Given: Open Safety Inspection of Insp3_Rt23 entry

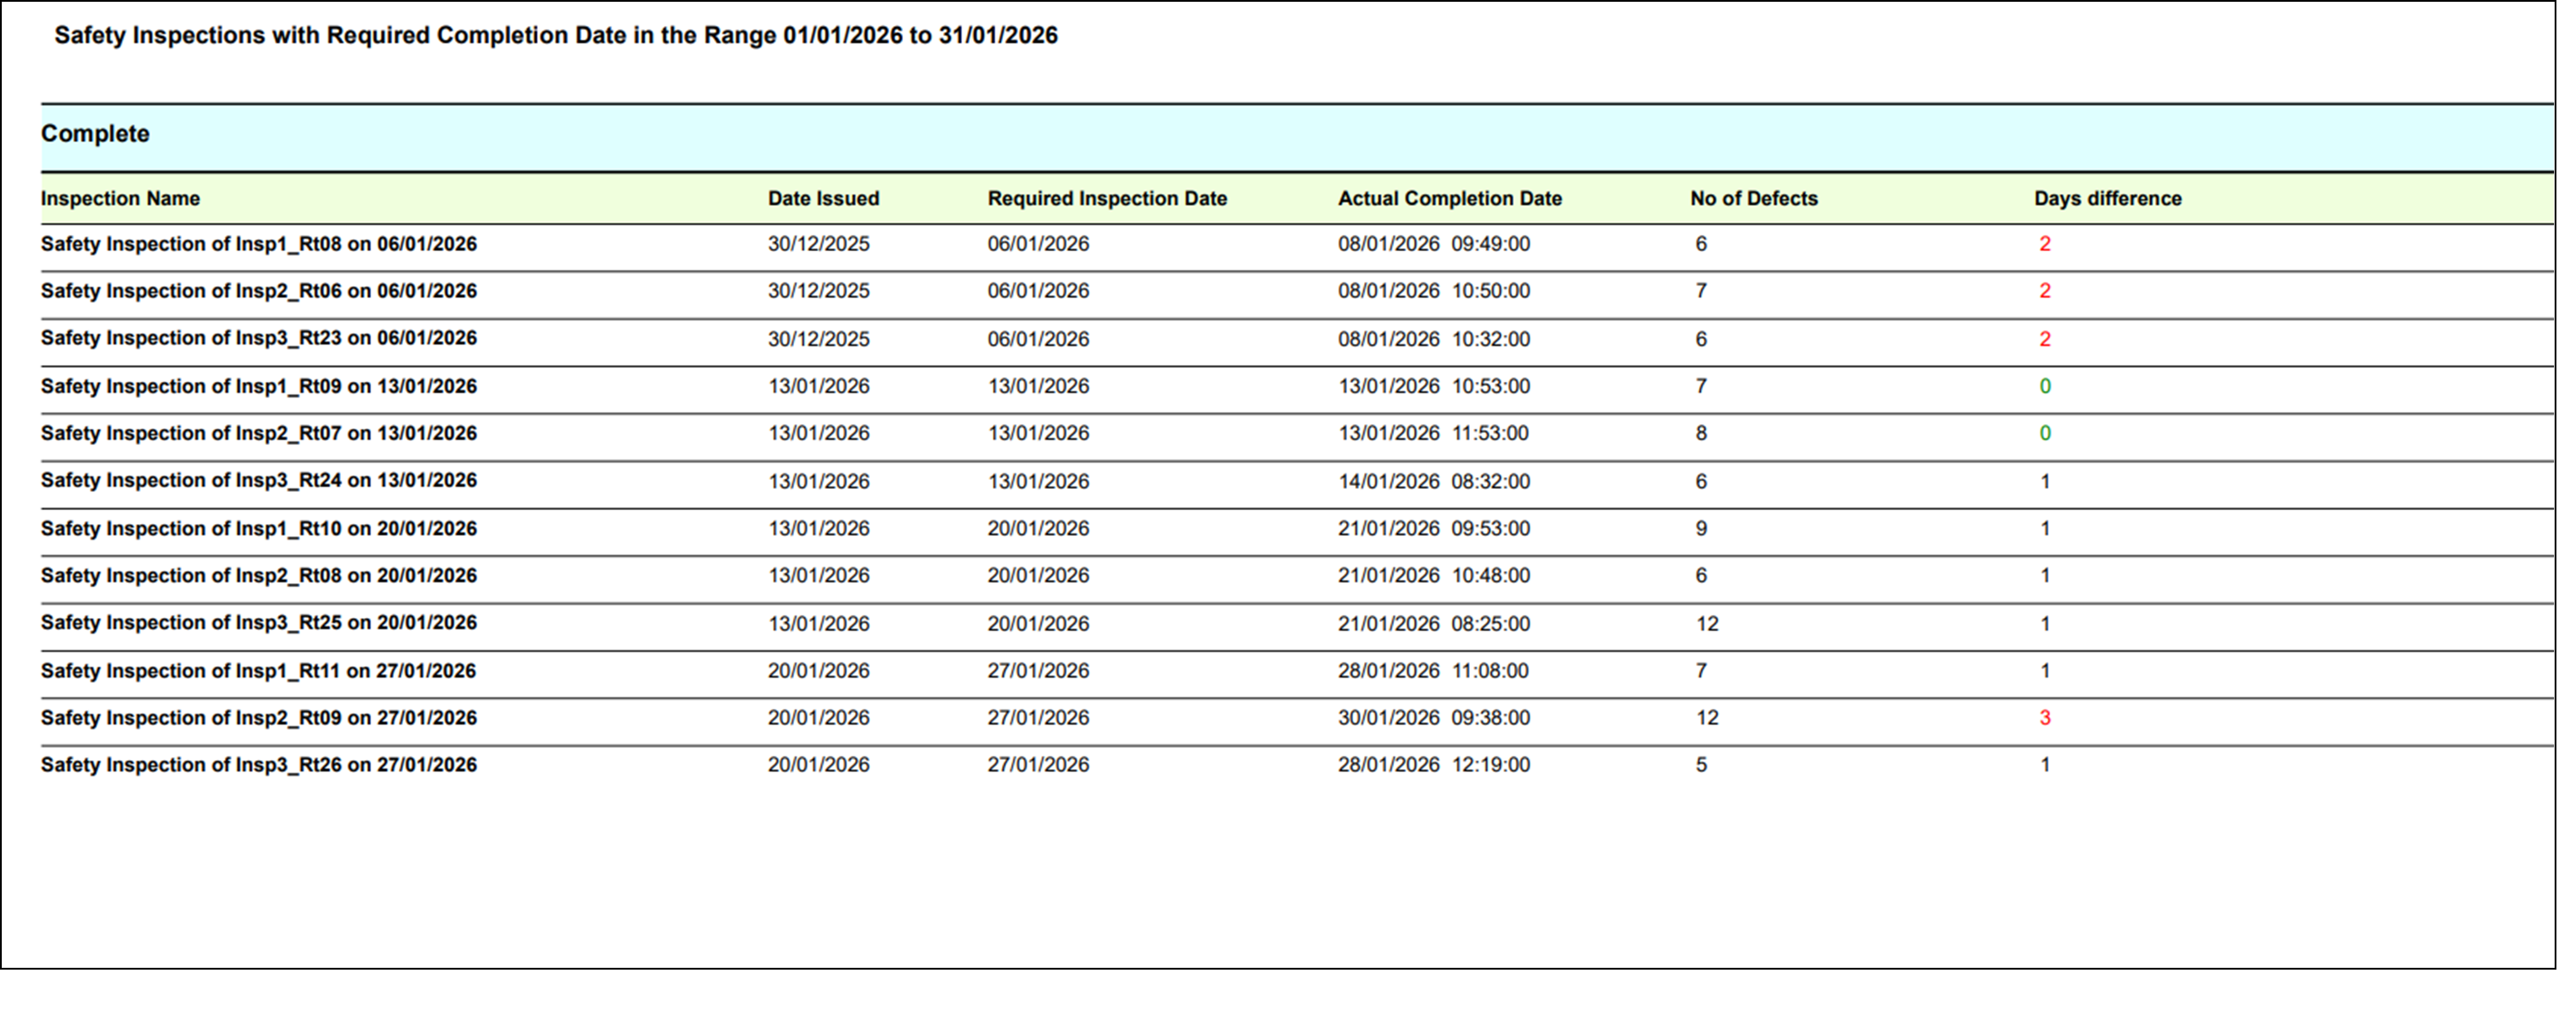Looking at the screenshot, I should pyautogui.click(x=258, y=338).
